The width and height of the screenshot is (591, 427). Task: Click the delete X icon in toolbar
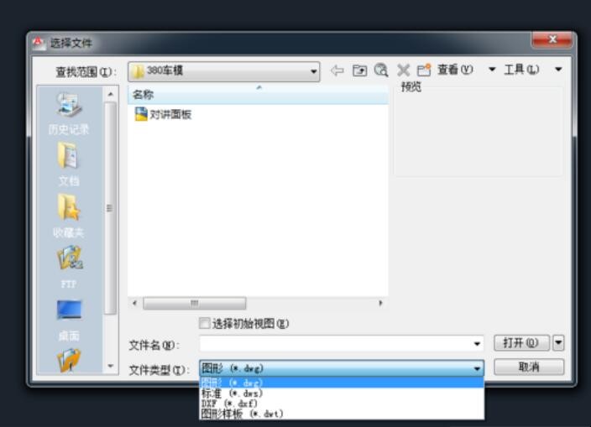[402, 71]
